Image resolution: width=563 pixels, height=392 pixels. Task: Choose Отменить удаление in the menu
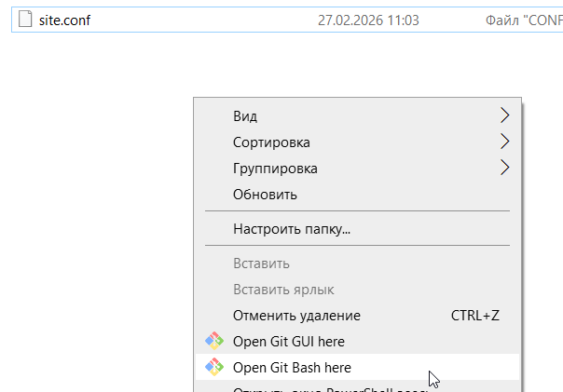[x=357, y=316]
